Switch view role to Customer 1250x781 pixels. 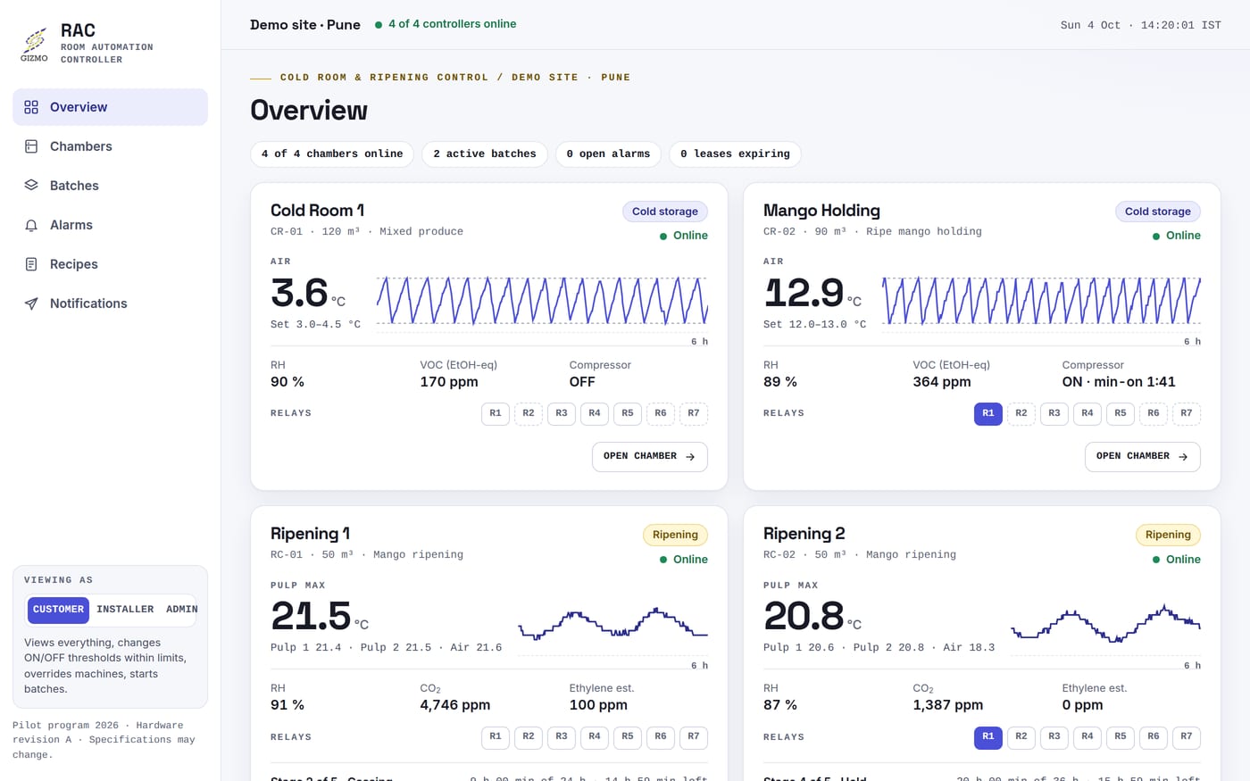coord(58,610)
